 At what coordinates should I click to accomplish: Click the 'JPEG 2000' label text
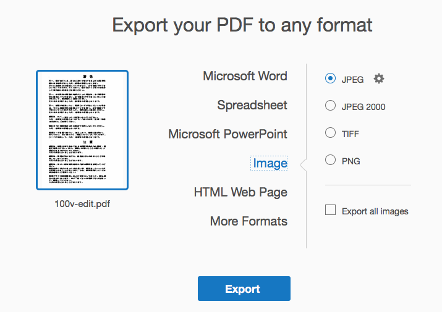pos(363,107)
